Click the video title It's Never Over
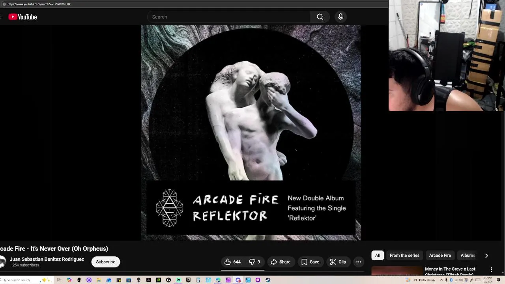Image resolution: width=505 pixels, height=284 pixels. [x=54, y=248]
